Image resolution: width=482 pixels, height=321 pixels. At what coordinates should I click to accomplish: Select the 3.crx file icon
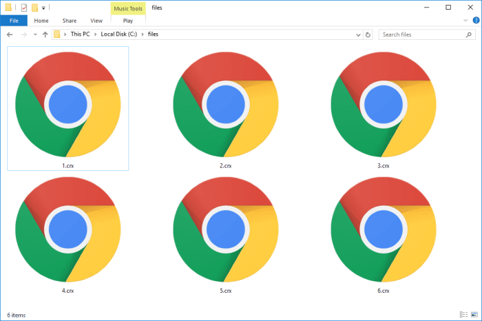tap(384, 105)
